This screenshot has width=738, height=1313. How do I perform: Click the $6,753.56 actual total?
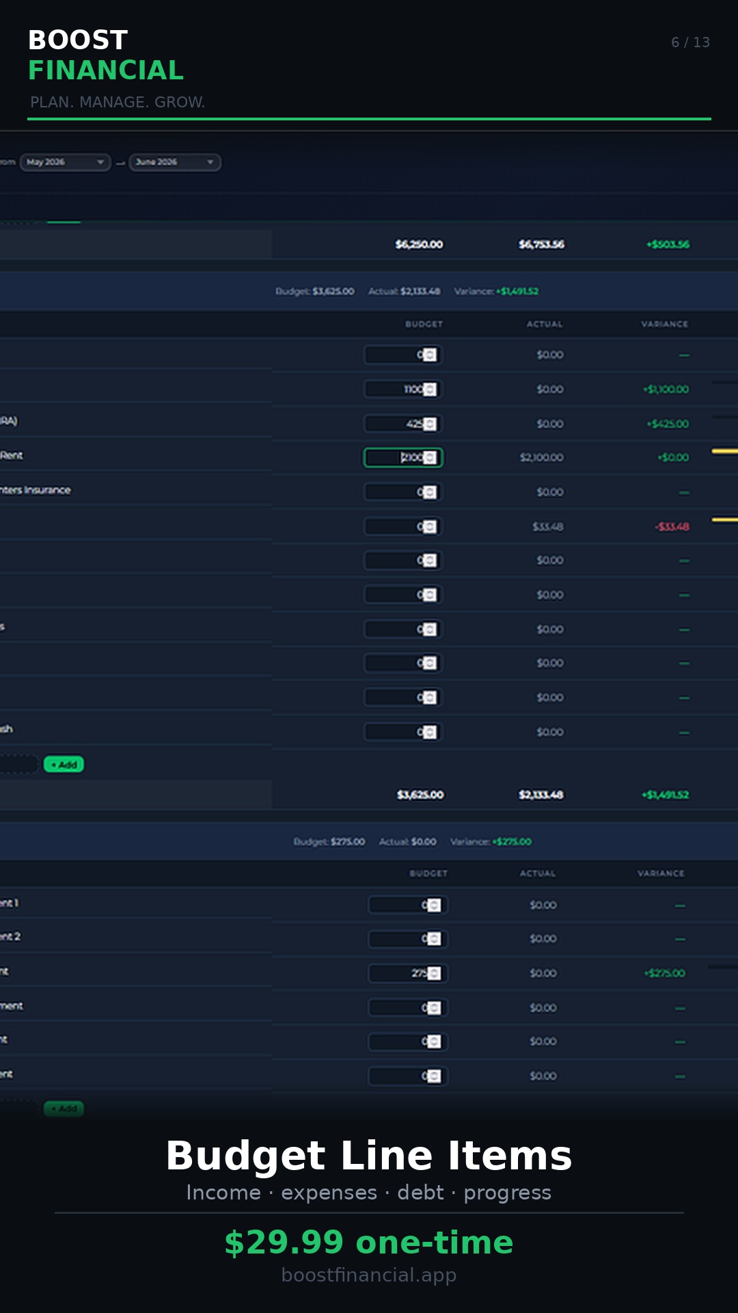(x=541, y=244)
